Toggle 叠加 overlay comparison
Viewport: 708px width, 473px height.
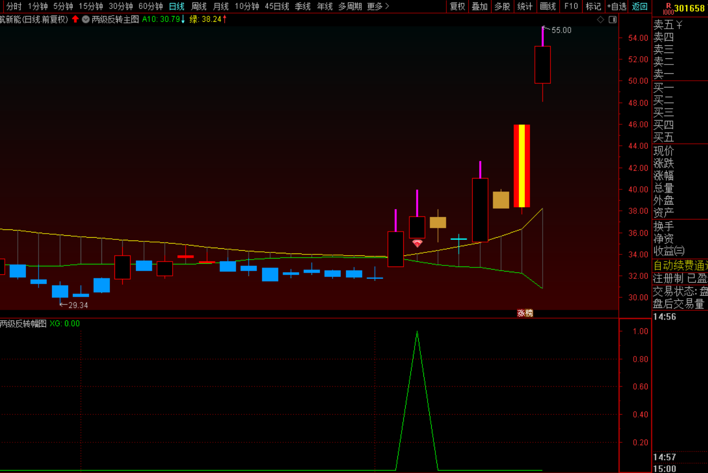480,6
